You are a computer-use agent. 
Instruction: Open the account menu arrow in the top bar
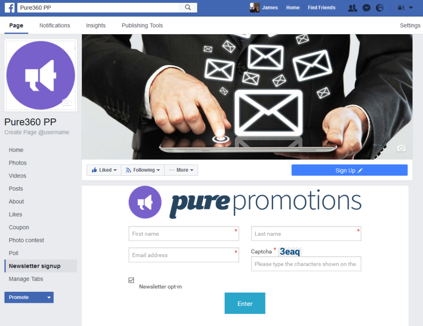pyautogui.click(x=411, y=8)
